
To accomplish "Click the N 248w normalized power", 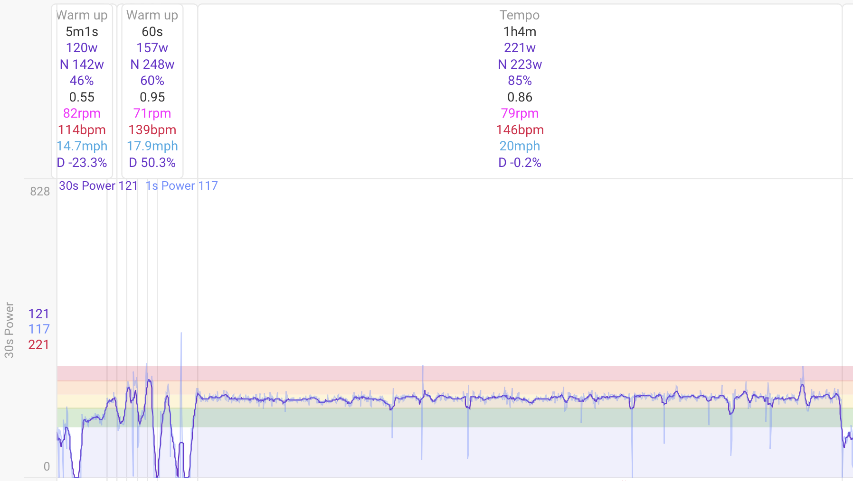I will point(152,65).
